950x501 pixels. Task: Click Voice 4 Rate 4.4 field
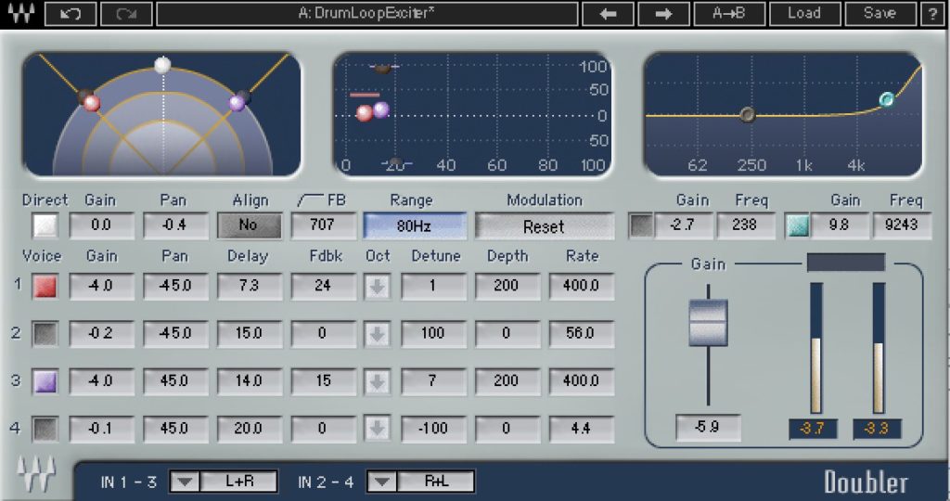tap(581, 429)
